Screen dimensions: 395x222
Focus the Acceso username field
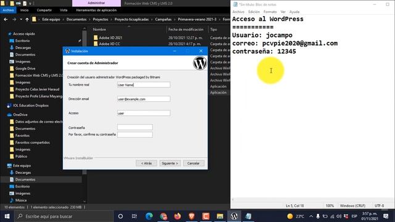pos(144,113)
